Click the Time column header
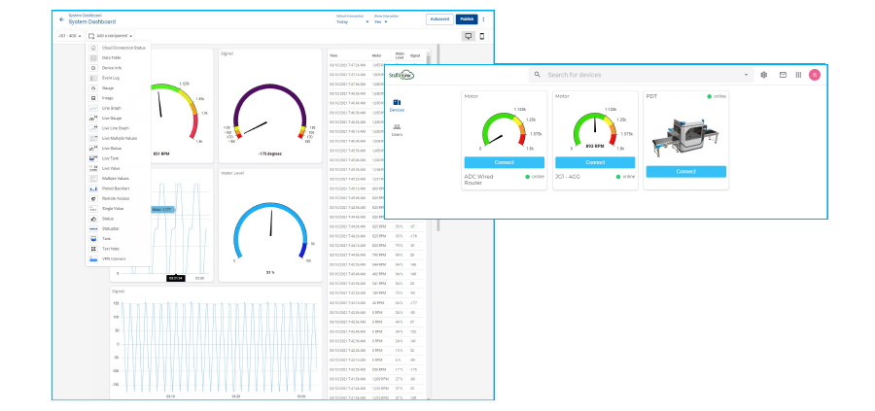The width and height of the screenshot is (875, 411). point(333,55)
